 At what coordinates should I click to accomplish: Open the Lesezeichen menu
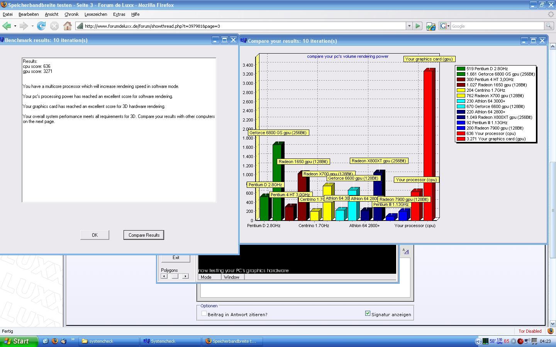[96, 14]
